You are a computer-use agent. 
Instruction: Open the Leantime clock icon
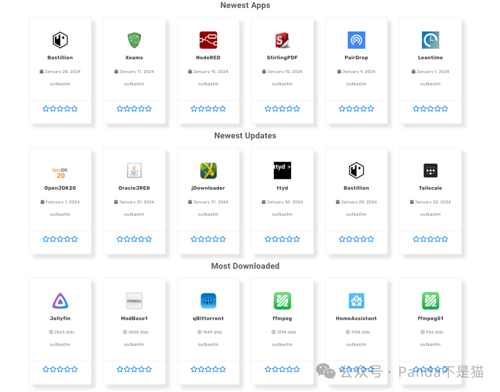coord(430,40)
